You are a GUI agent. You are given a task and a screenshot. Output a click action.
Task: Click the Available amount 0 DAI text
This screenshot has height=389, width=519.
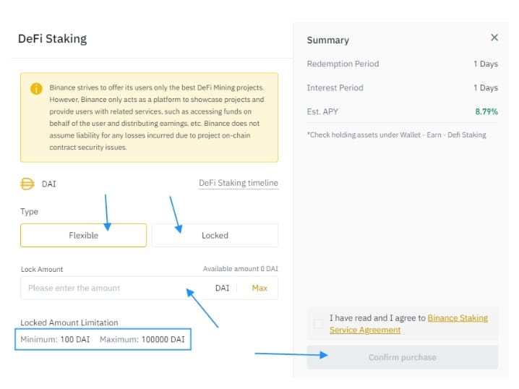(240, 269)
